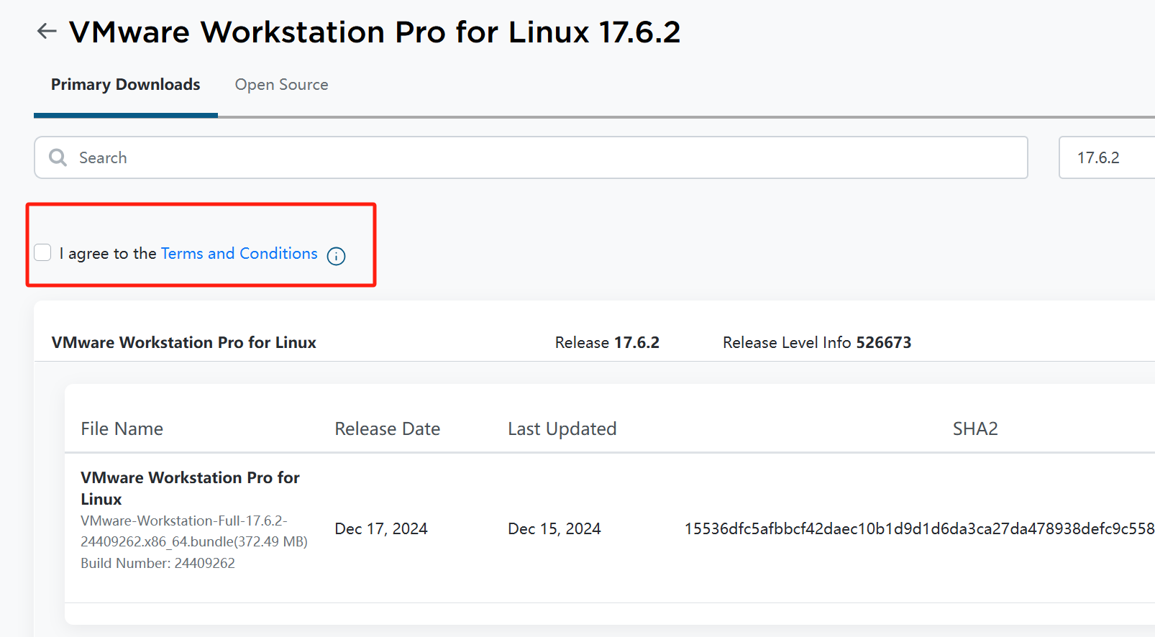This screenshot has width=1155, height=637.
Task: Click the magnifier icon in the search box
Action: point(58,157)
